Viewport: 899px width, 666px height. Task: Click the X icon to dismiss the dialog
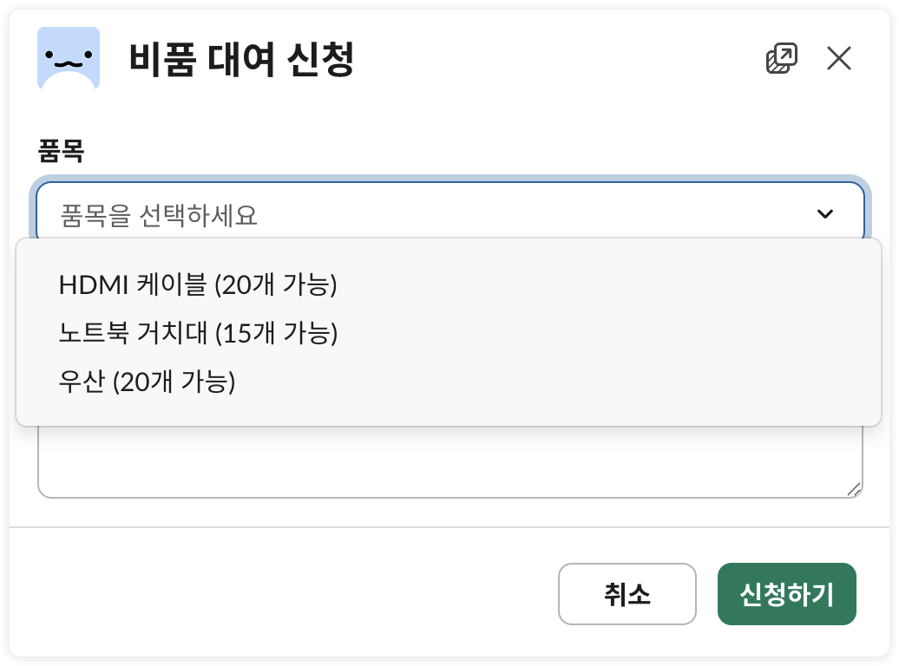click(x=838, y=58)
